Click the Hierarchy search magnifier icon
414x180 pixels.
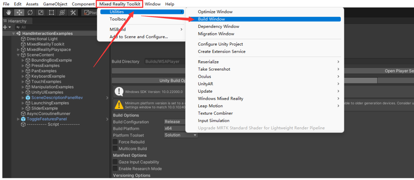pyautogui.click(x=18, y=27)
